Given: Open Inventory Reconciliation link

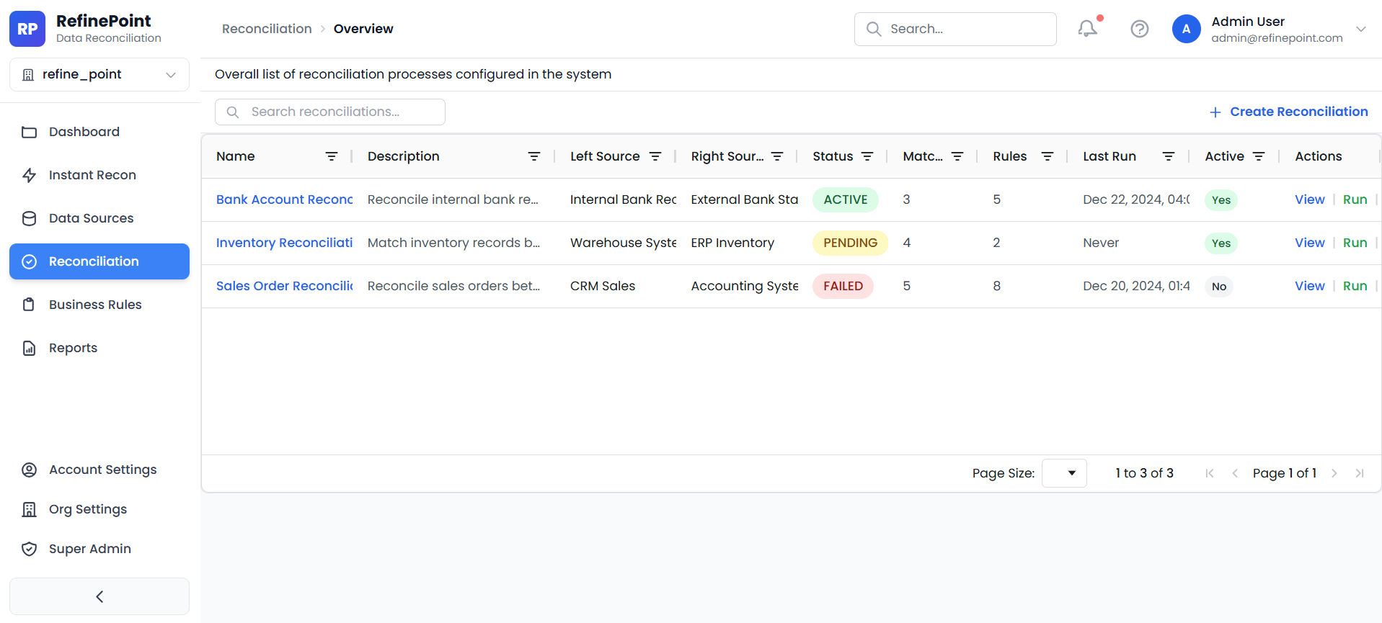Looking at the screenshot, I should pyautogui.click(x=285, y=243).
